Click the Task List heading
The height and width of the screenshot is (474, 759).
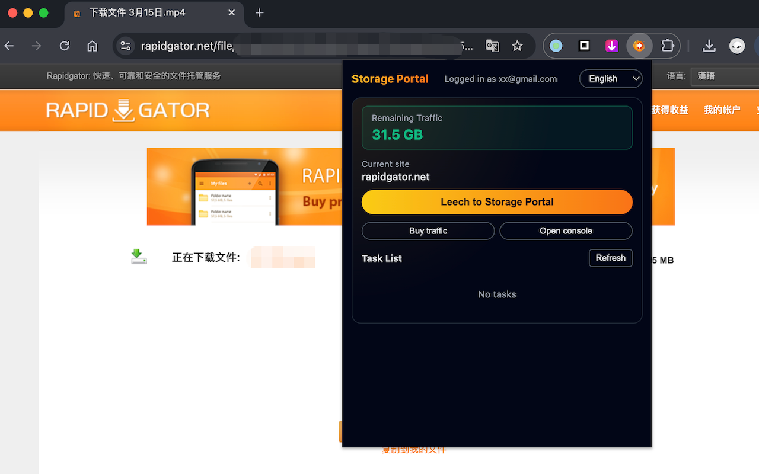point(382,258)
